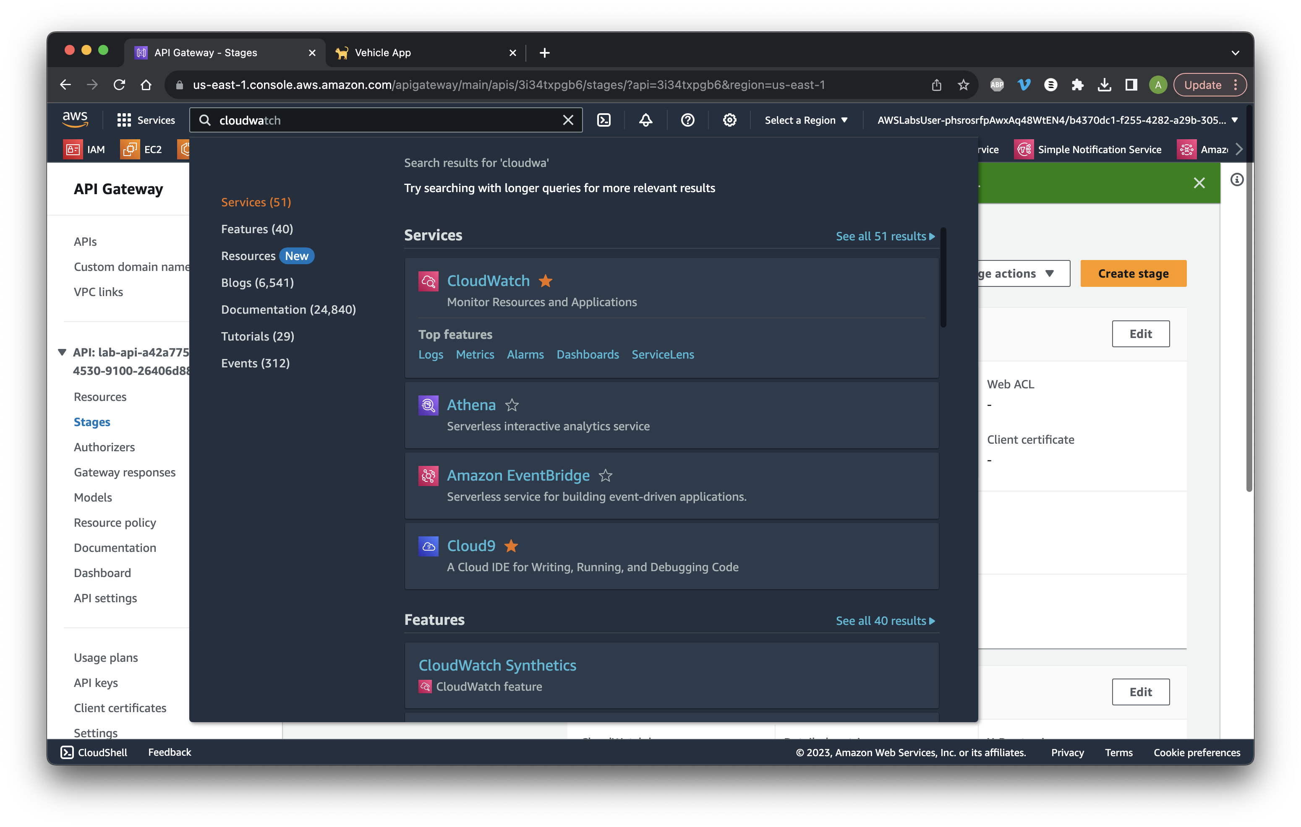Click the Amazon EventBridge service icon
1301x827 pixels.
tap(428, 476)
